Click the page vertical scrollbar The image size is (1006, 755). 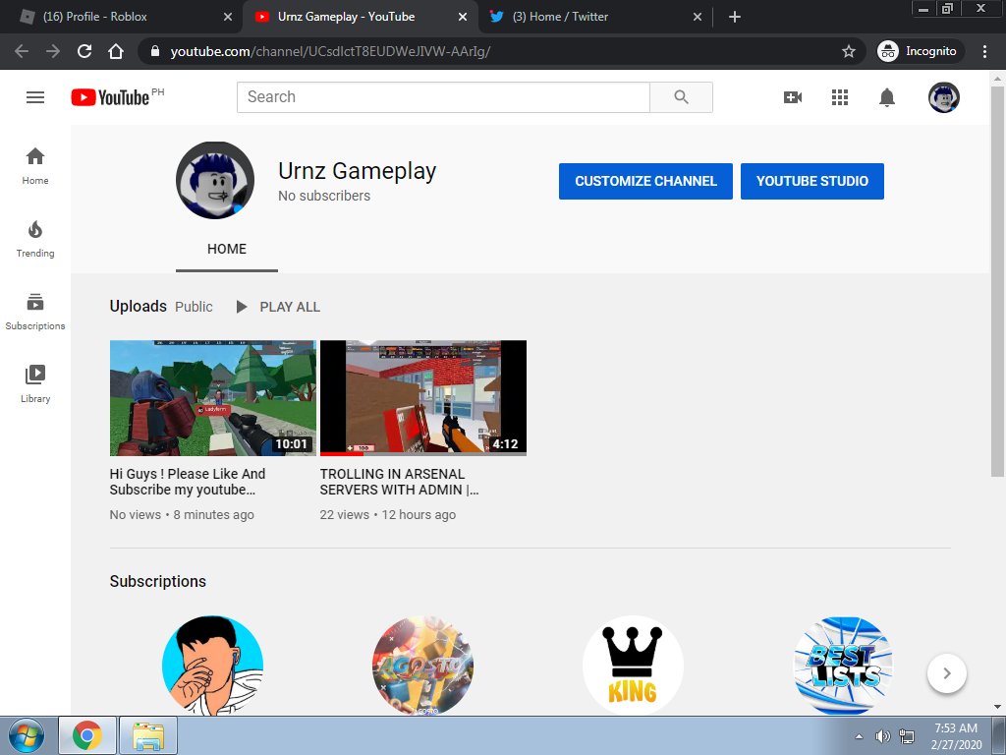(x=997, y=281)
